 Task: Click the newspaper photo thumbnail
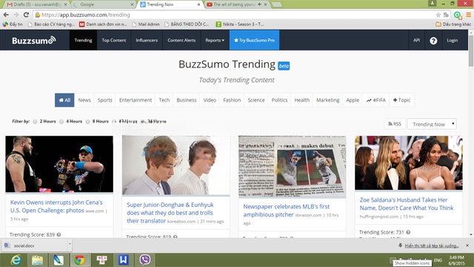coord(292,166)
